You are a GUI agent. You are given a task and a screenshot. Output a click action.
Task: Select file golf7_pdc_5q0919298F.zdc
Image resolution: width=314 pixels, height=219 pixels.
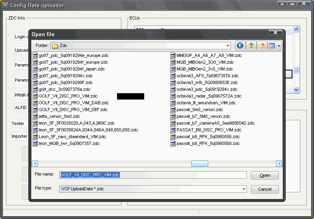point(66,83)
